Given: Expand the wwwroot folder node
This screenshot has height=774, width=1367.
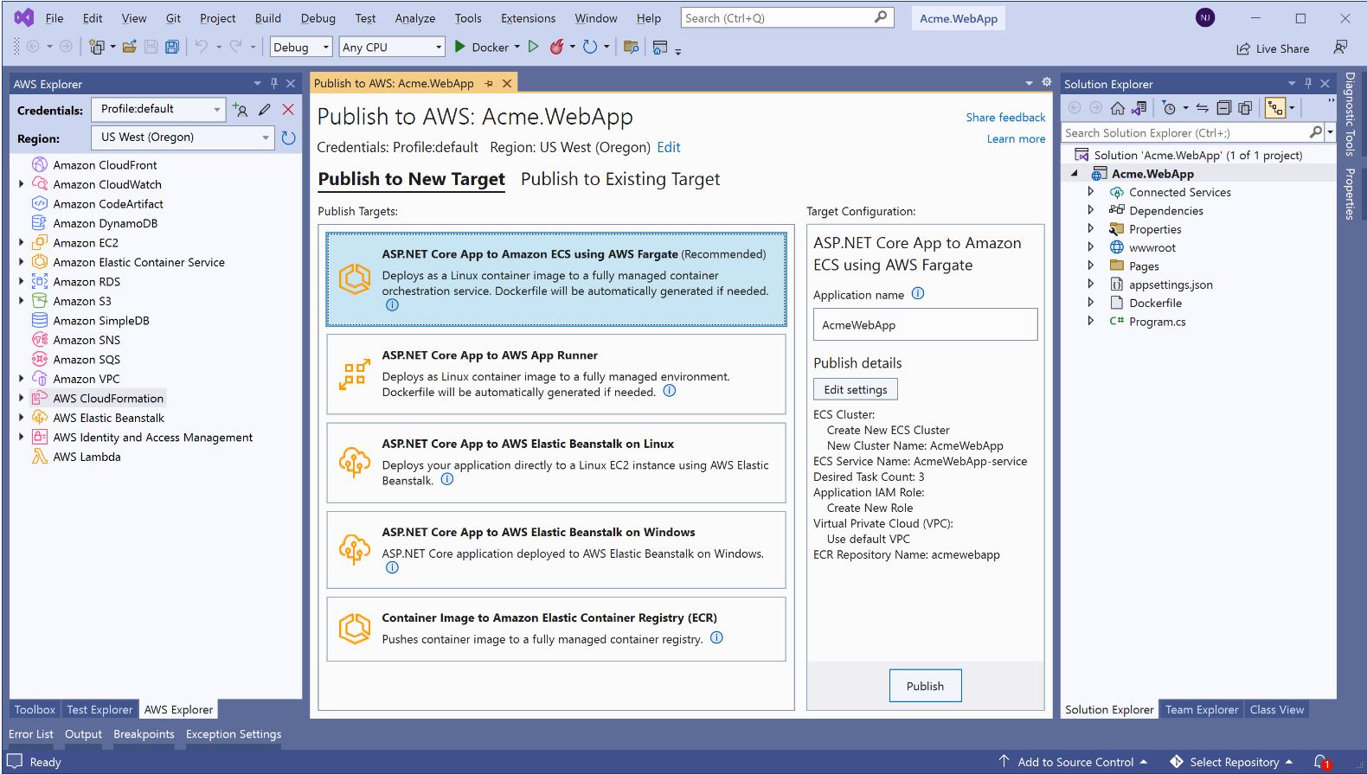Looking at the screenshot, I should tap(1090, 247).
